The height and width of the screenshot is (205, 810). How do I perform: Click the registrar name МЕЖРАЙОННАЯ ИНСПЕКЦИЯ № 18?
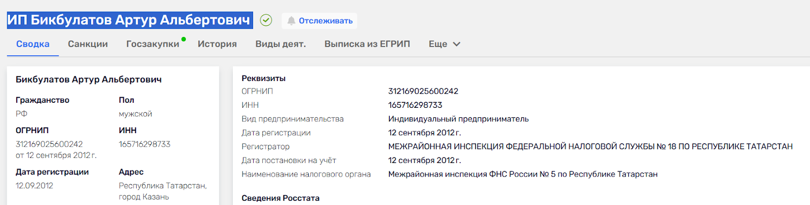[590, 146]
